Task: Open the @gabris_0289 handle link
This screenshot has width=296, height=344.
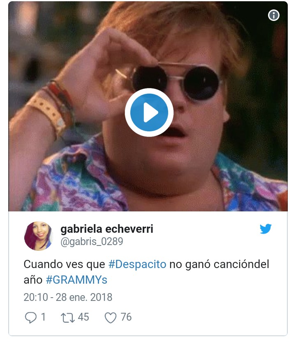Action: pyautogui.click(x=92, y=241)
